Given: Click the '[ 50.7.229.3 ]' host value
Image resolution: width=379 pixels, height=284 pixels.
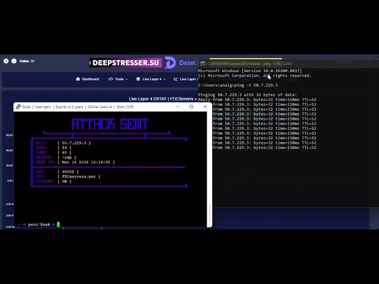Looking at the screenshot, I should [x=74, y=143].
